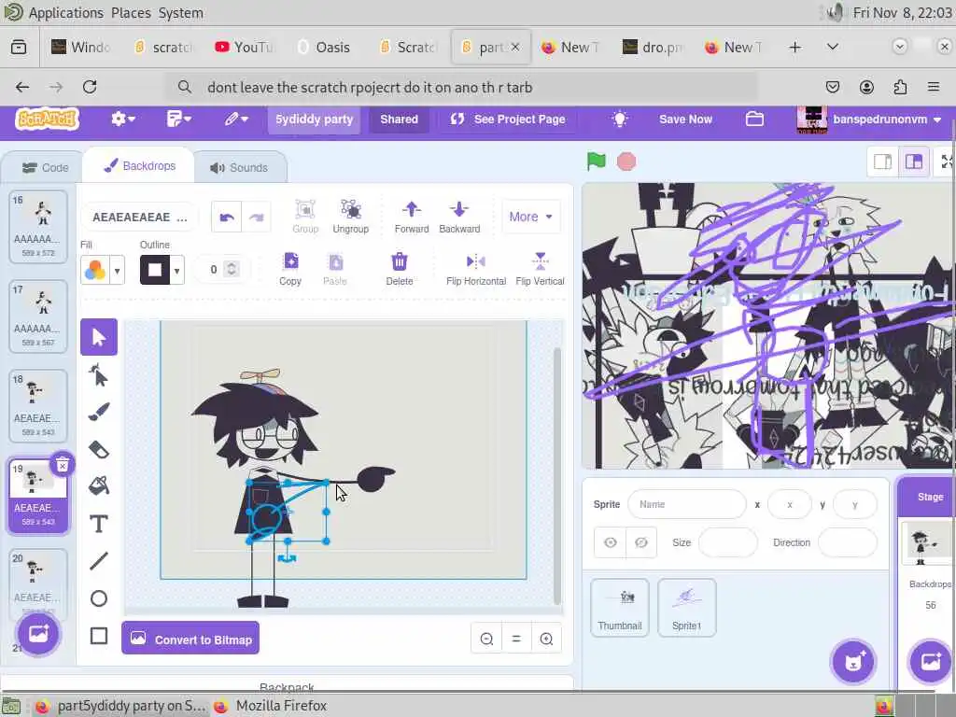This screenshot has width=956, height=717.
Task: Delete the selected shape
Action: (x=400, y=269)
